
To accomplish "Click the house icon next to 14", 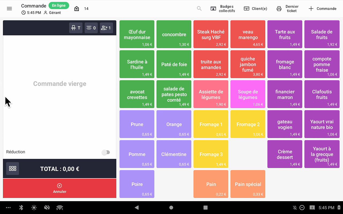I will [x=77, y=9].
